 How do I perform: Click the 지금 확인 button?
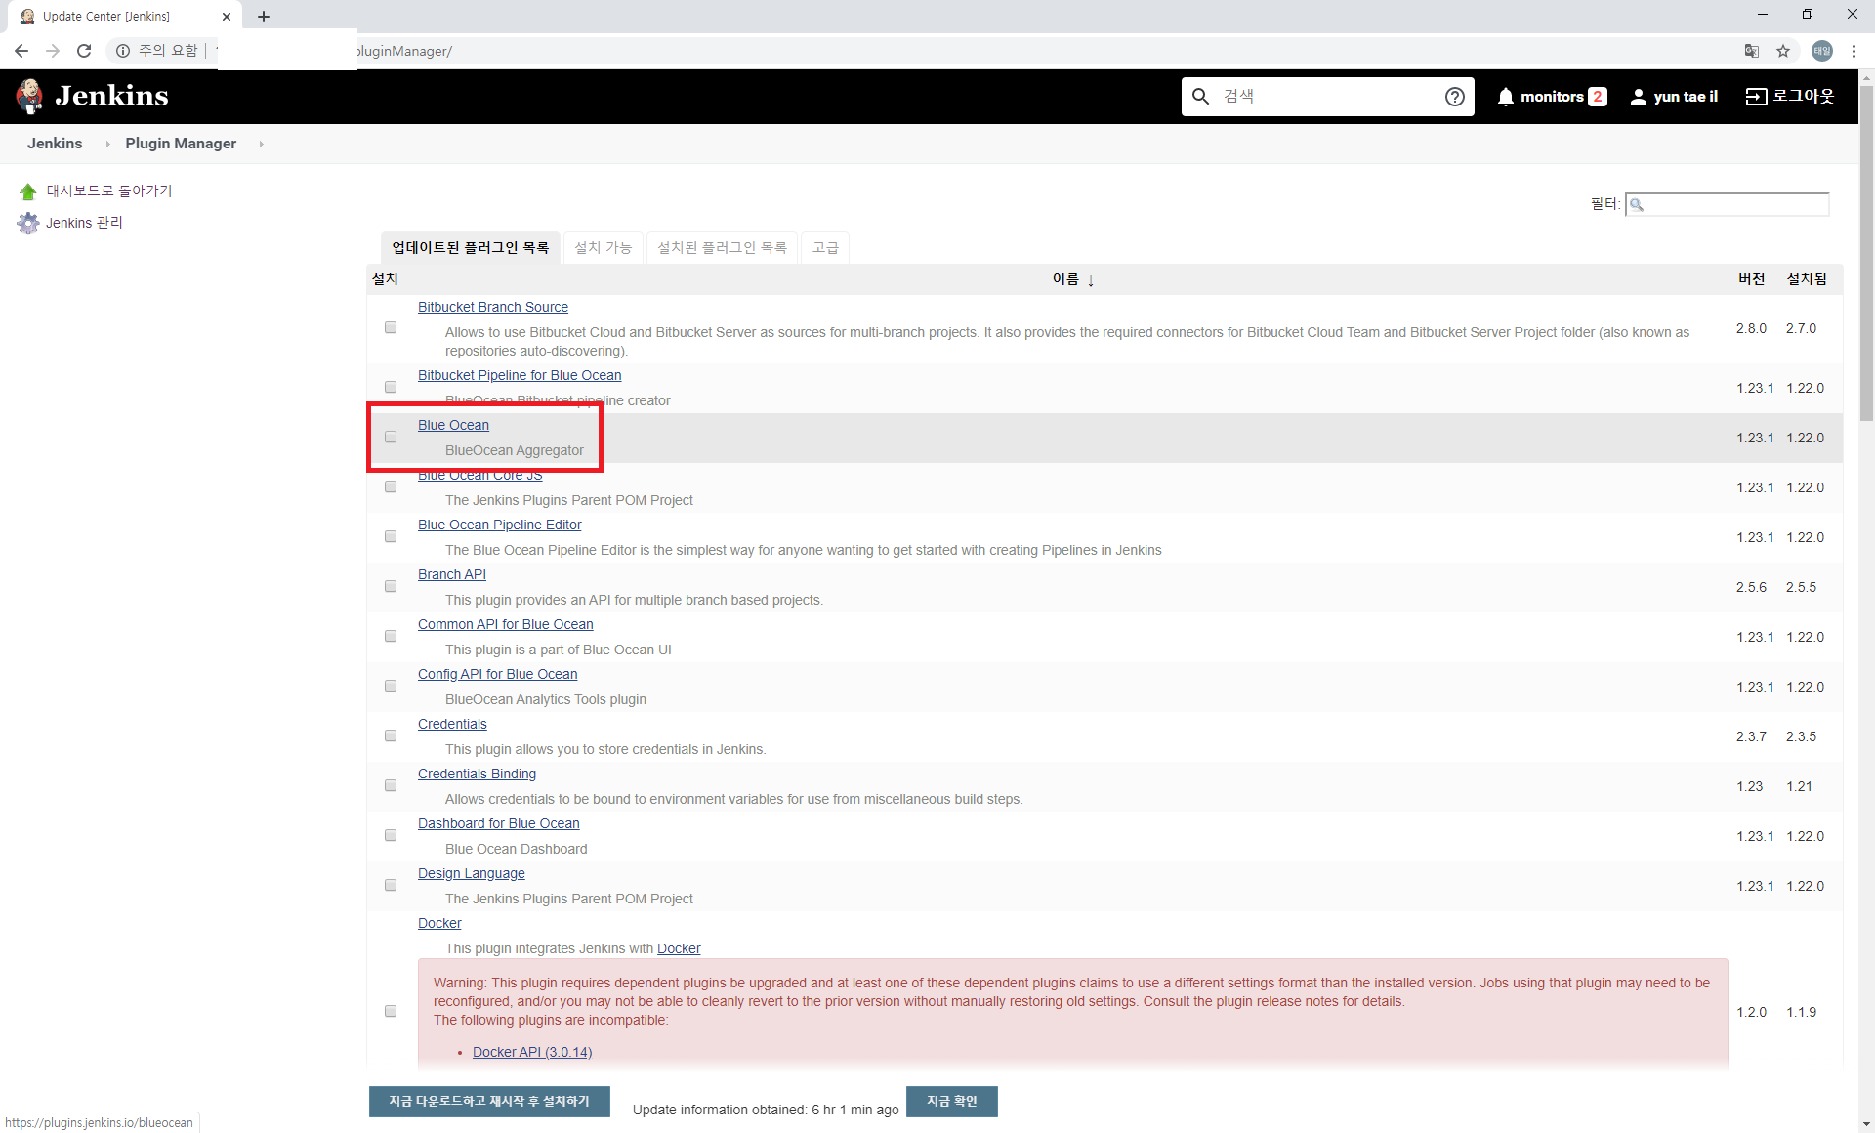(952, 1101)
